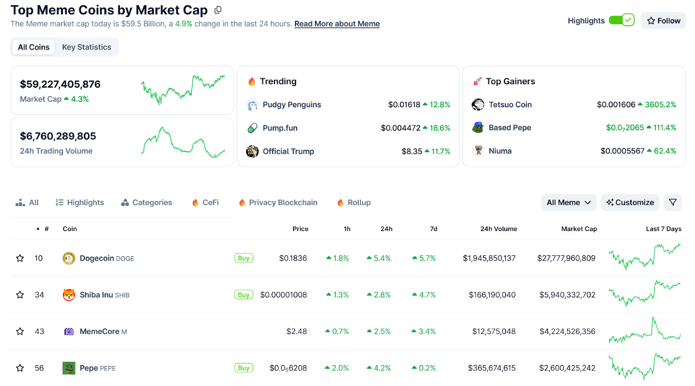Switch to the Key Statistics tab
The width and height of the screenshot is (695, 386).
click(x=86, y=47)
